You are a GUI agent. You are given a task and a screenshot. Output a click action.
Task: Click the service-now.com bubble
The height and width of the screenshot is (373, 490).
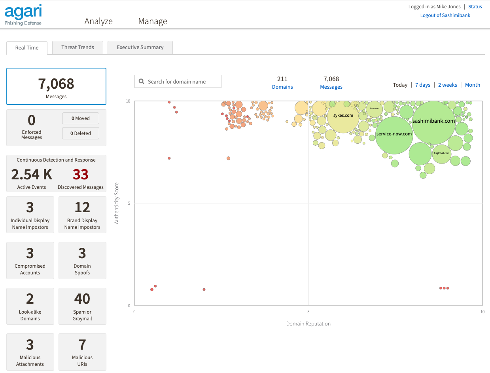[x=394, y=135]
